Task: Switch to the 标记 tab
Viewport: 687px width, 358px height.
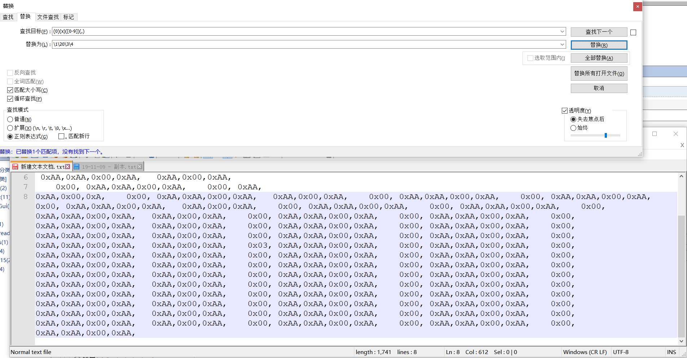Action: coord(69,17)
